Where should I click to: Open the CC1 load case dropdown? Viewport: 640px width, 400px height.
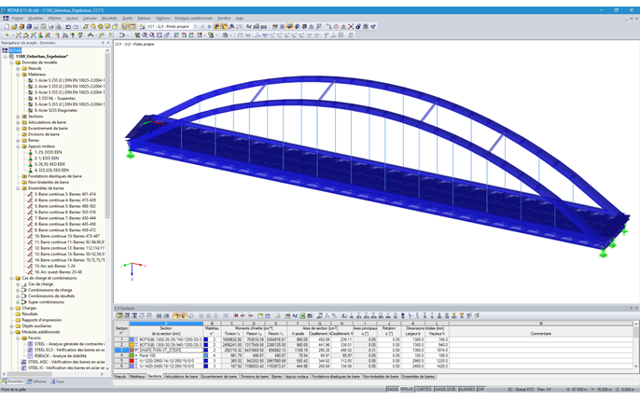195,26
